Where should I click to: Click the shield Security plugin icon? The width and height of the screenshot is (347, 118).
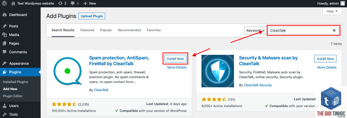[x=218, y=71]
